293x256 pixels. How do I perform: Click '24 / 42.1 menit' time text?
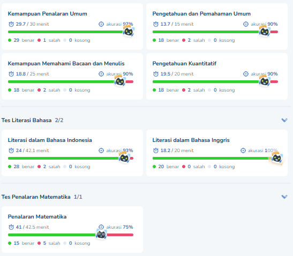point(32,150)
